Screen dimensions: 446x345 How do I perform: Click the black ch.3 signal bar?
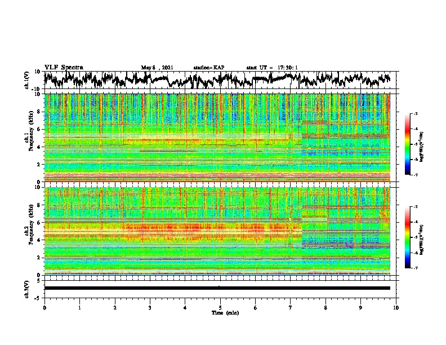tap(217, 288)
